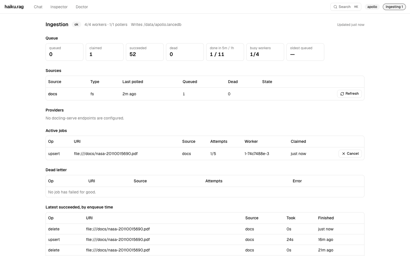Click the Ingesting 1 status button
Image resolution: width=410 pixels, height=256 pixels.
394,7
